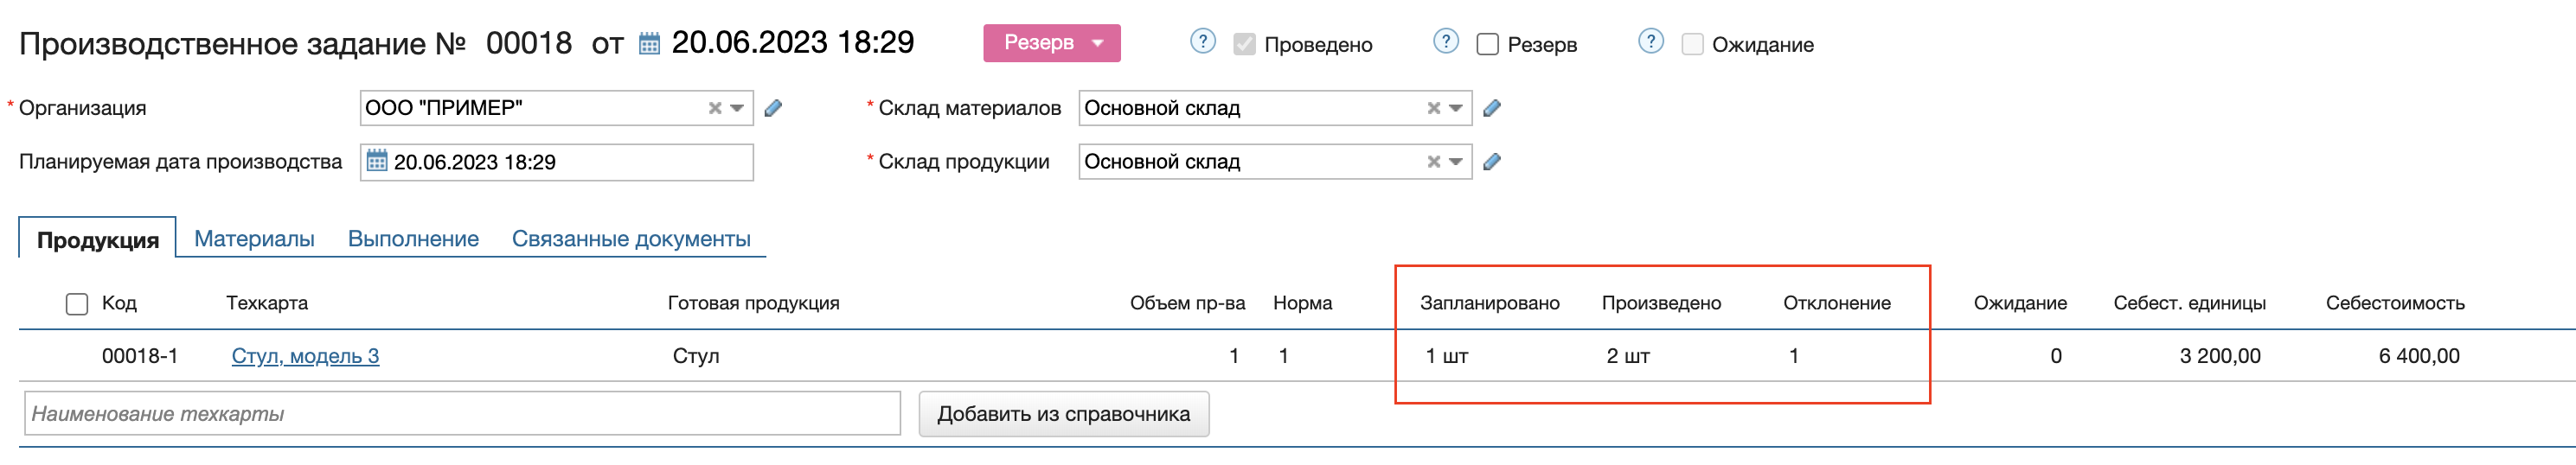Click the Себест. единицы column header

coord(2189,303)
